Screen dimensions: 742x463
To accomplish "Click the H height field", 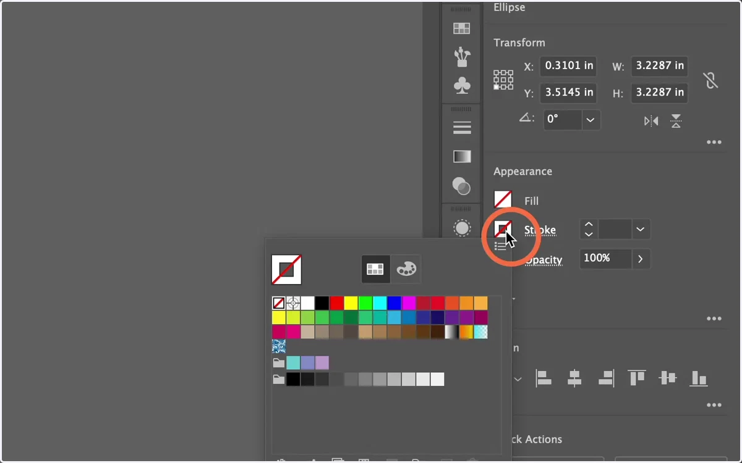I will [x=660, y=93].
